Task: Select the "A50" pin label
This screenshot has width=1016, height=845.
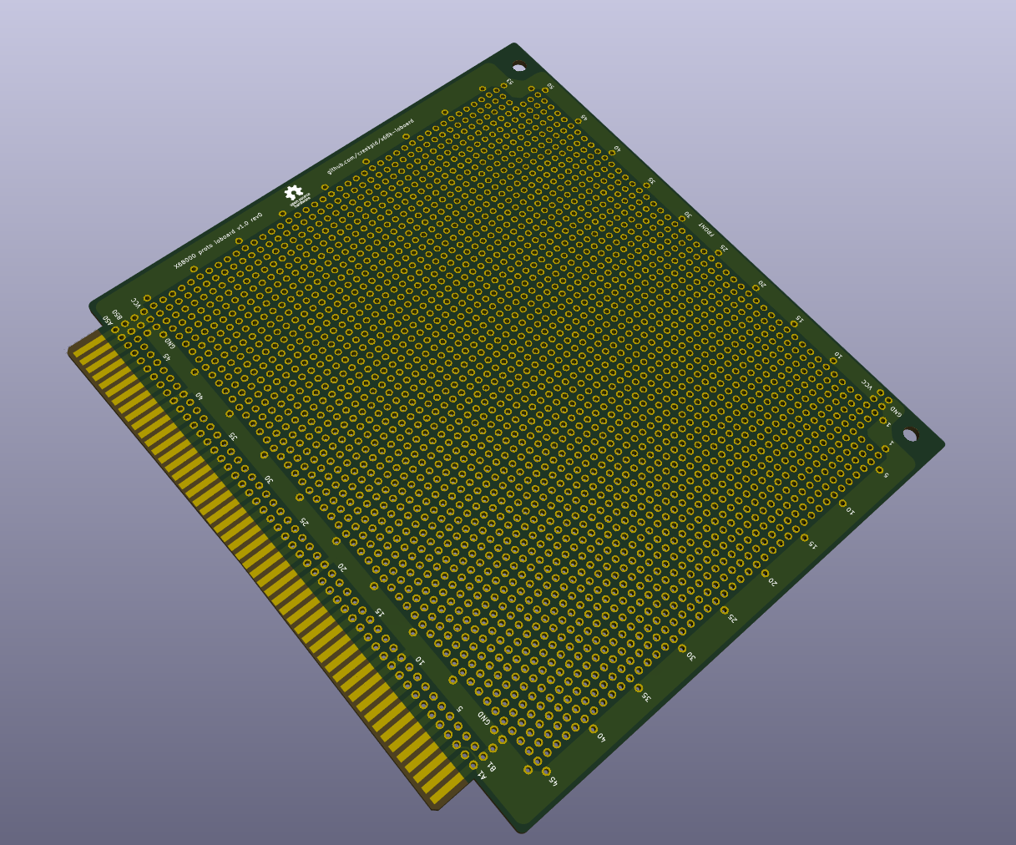Action: click(108, 319)
